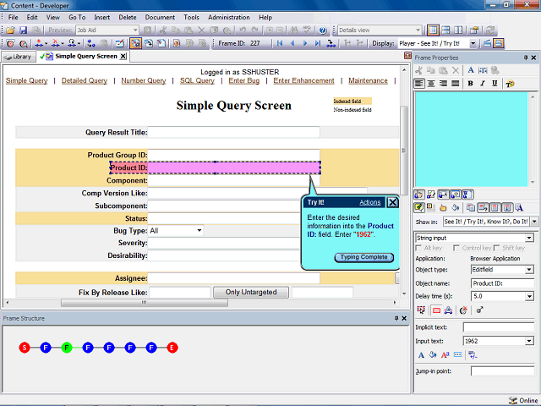Open the Display player mode dropdown
Image resolution: width=541 pixels, height=406 pixels.
pyautogui.click(x=473, y=43)
